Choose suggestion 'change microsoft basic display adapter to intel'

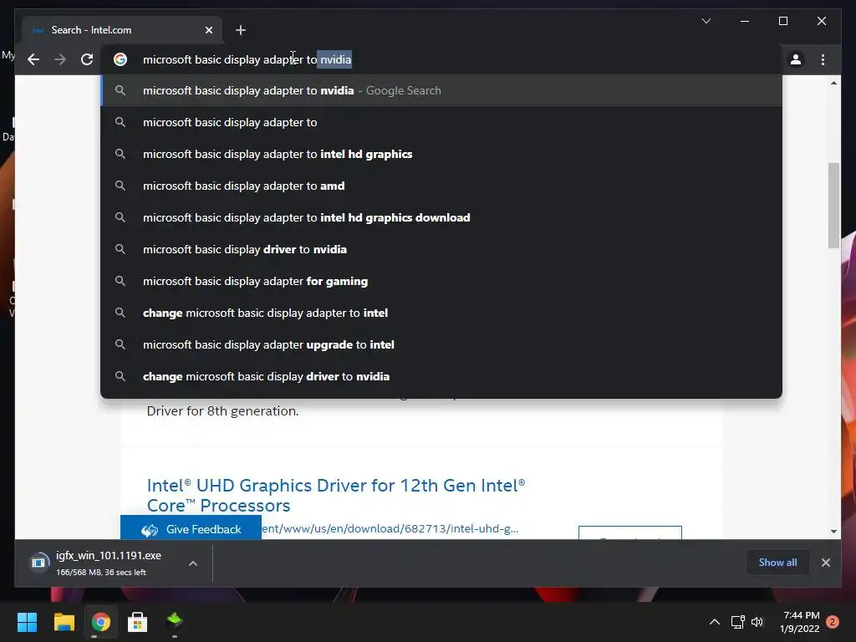pos(441,313)
